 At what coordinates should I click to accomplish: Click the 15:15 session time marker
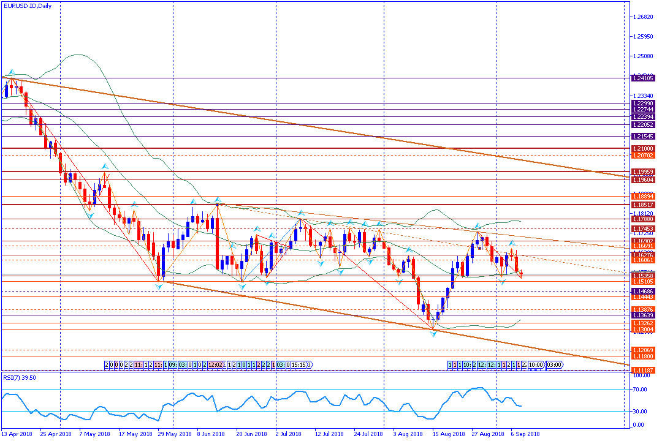click(x=299, y=365)
